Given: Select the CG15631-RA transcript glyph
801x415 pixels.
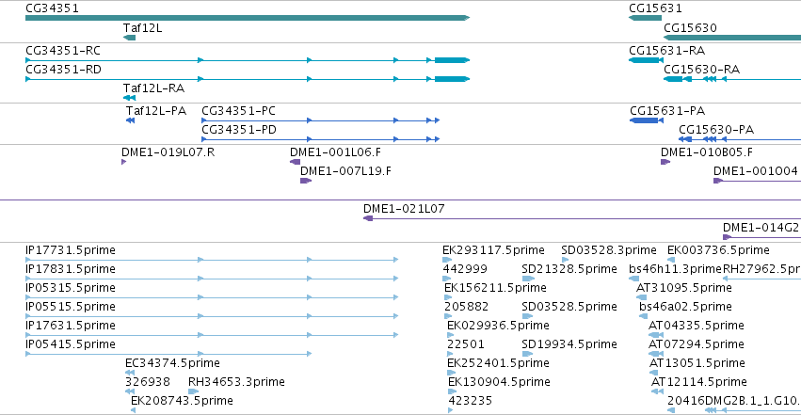Looking at the screenshot, I should (647, 60).
